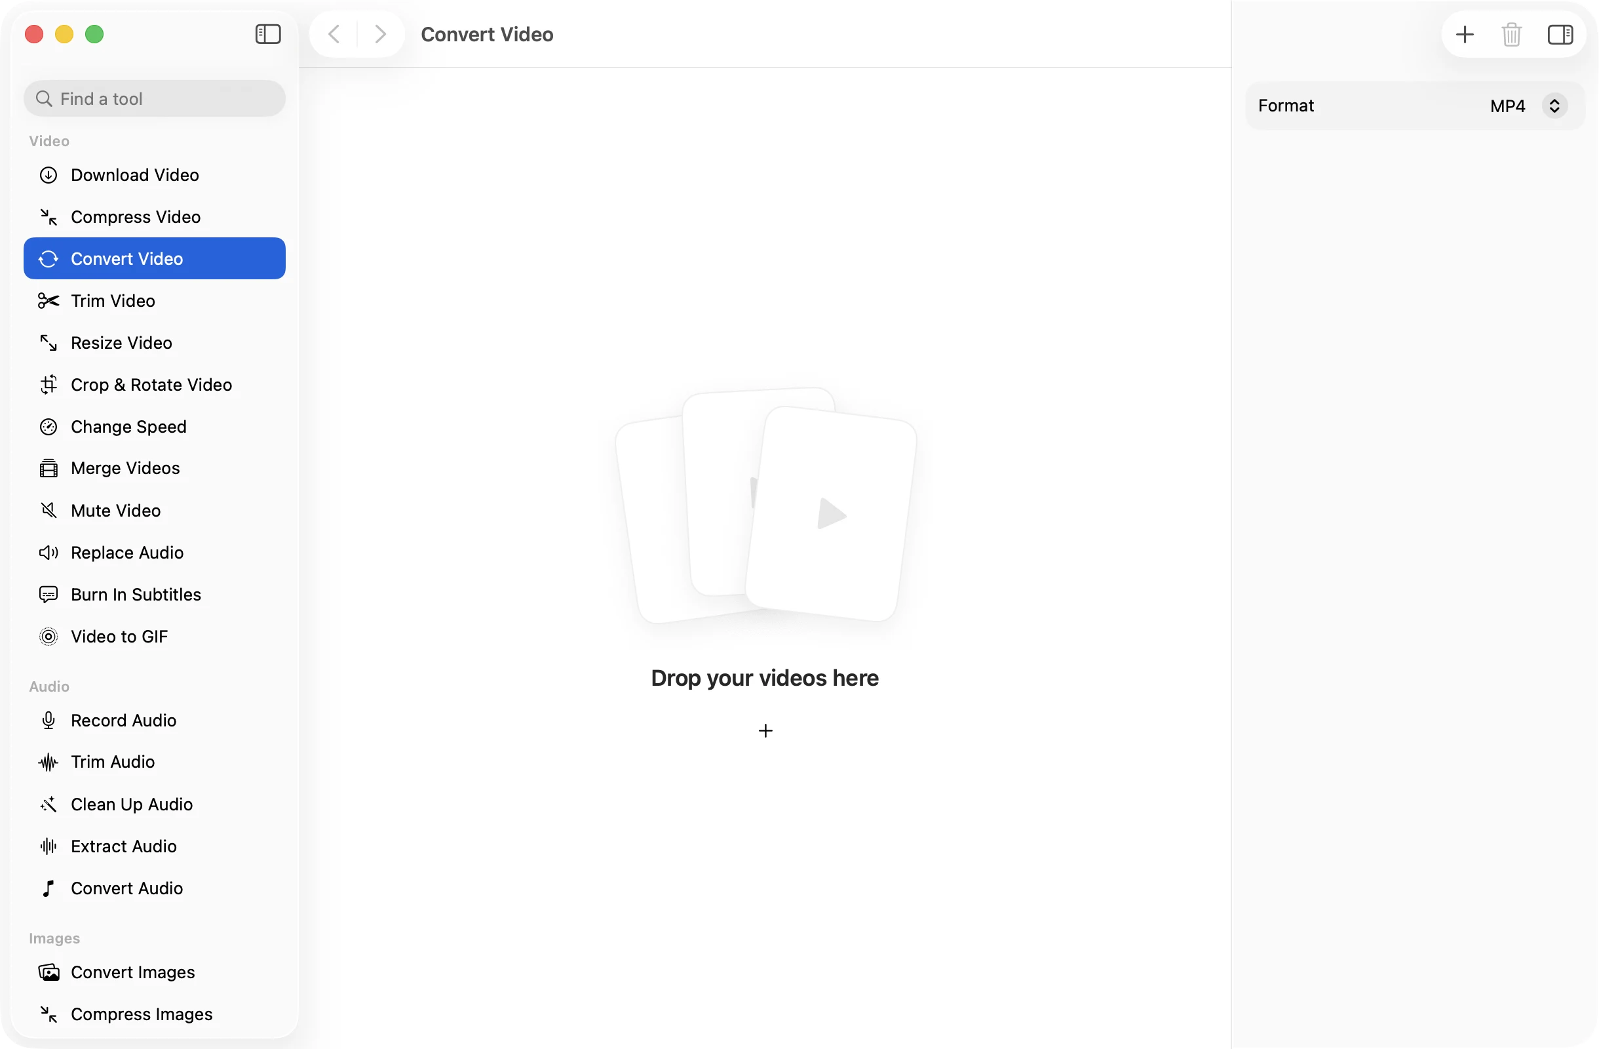Viewport: 1599px width, 1049px height.
Task: Click the trash icon to remove videos
Action: [x=1512, y=34]
